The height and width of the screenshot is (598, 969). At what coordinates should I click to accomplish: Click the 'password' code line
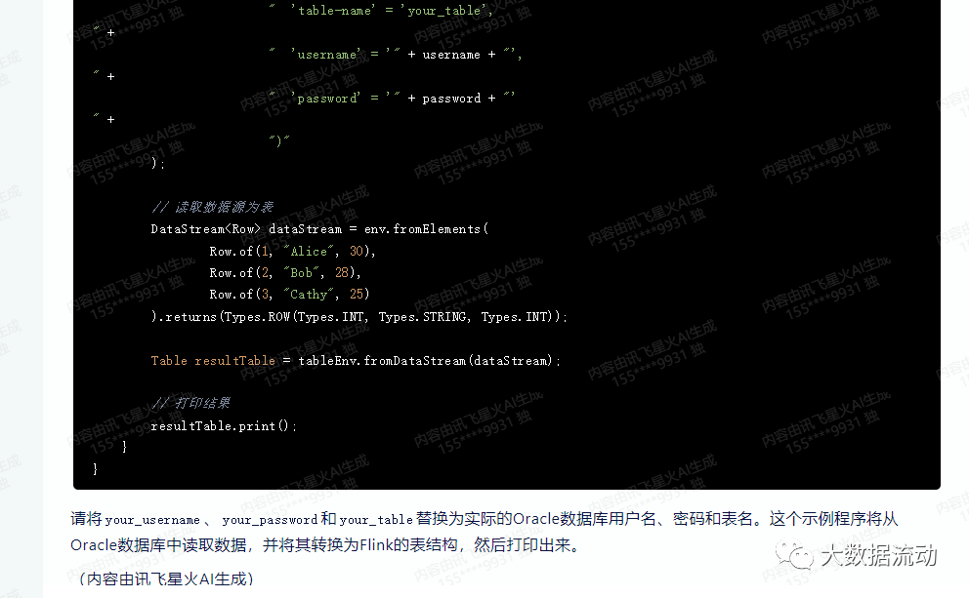tap(392, 99)
